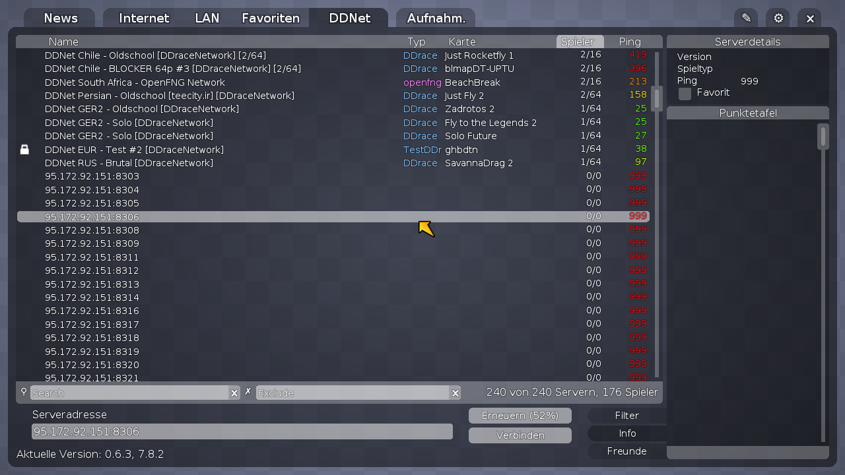
Task: Clear the Exclude field with its X icon
Action: pyautogui.click(x=456, y=393)
